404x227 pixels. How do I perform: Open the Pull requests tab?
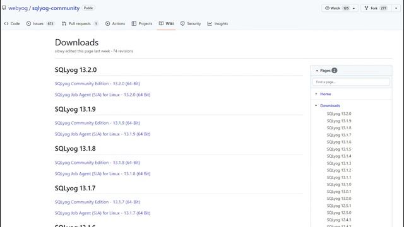pos(80,24)
